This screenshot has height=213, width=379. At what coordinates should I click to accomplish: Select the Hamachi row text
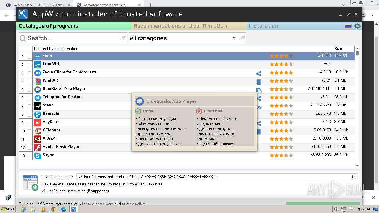click(51, 114)
